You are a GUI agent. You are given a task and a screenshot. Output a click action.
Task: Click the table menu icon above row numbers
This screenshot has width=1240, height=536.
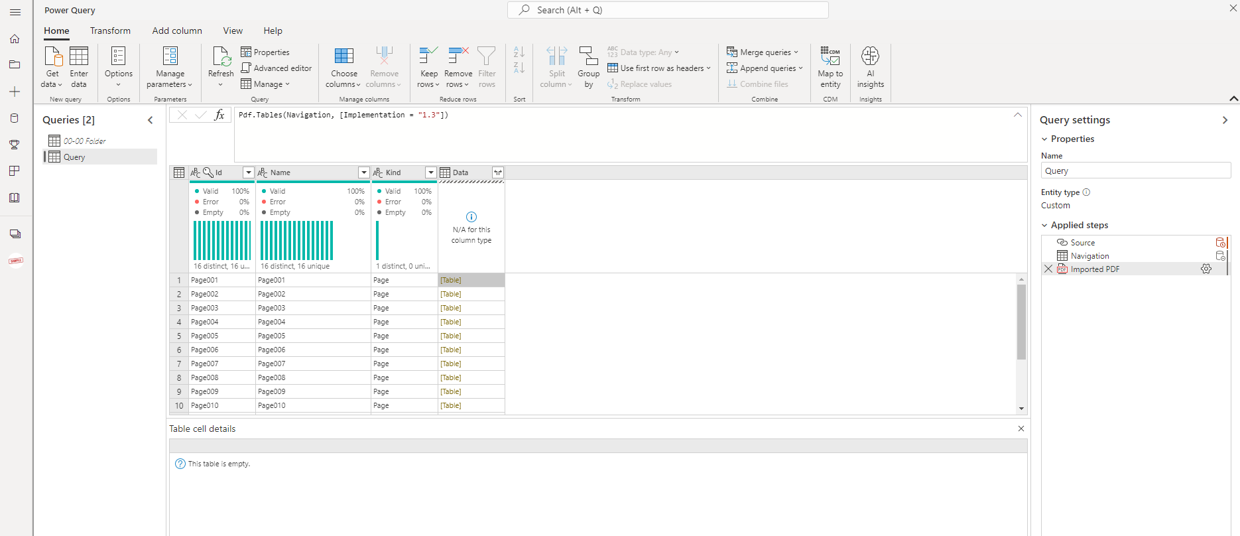(179, 172)
